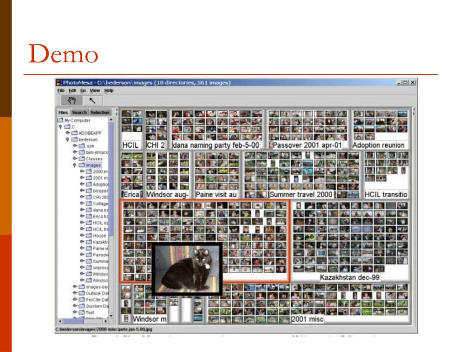Click the status bar file path text

click(104, 329)
